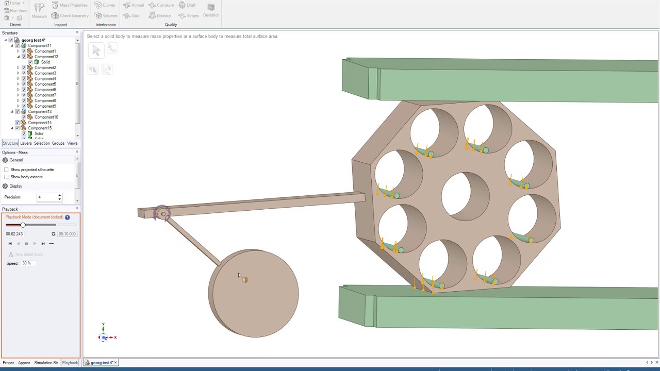Select Normal quality analysis
660x371 pixels.
click(x=134, y=5)
